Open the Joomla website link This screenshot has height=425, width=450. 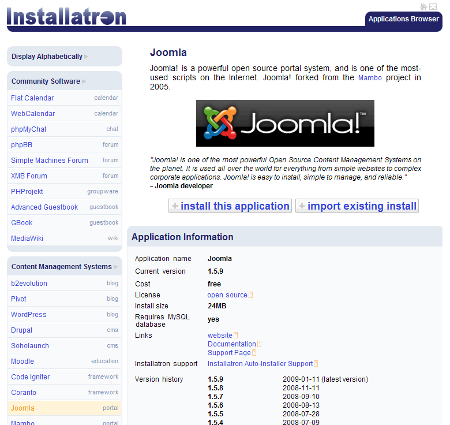point(220,335)
